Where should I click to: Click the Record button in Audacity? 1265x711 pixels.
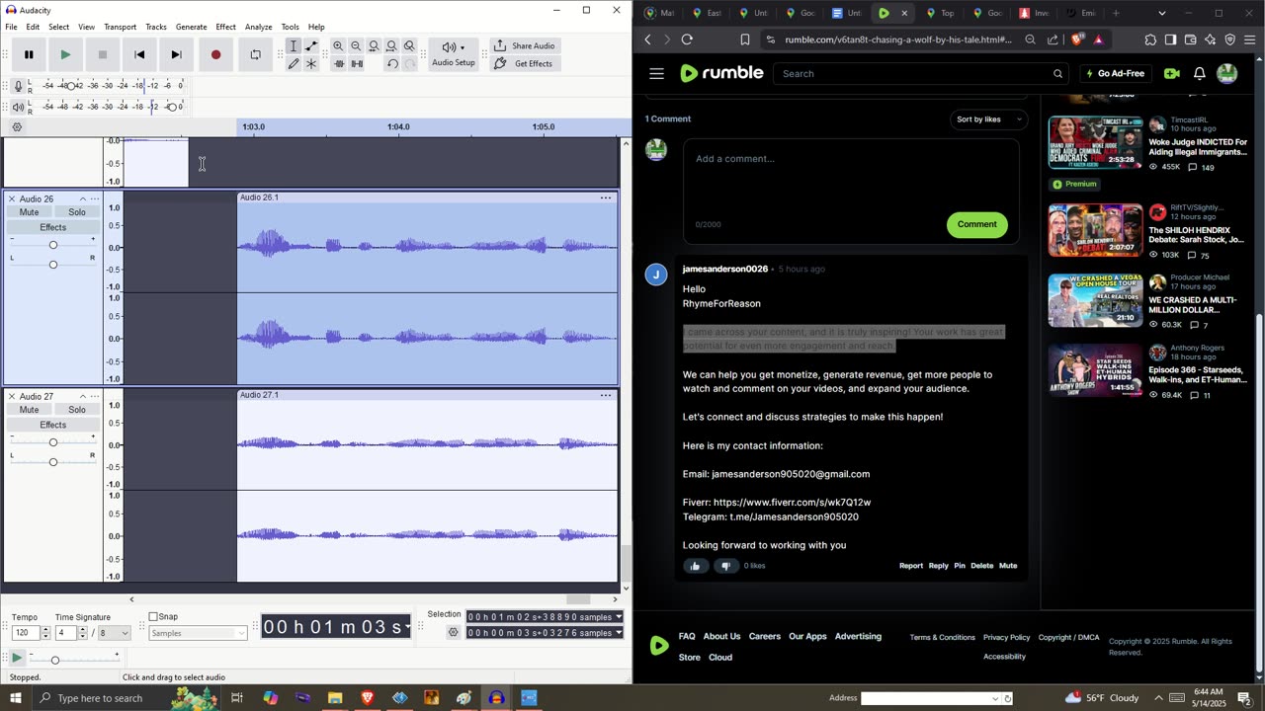click(x=215, y=55)
